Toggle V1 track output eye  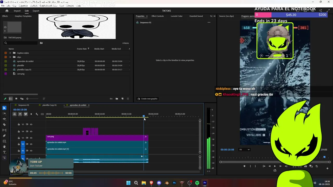[x=31, y=151]
